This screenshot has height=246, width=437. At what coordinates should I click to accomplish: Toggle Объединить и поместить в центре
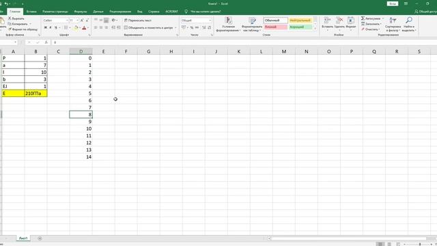pyautogui.click(x=148, y=27)
